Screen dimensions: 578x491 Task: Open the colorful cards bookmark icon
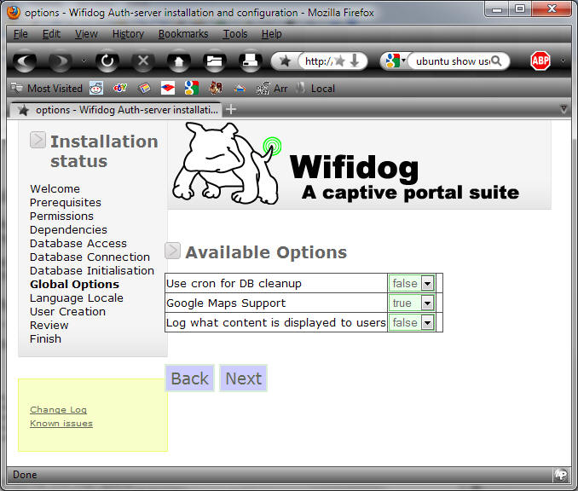pyautogui.click(x=144, y=89)
